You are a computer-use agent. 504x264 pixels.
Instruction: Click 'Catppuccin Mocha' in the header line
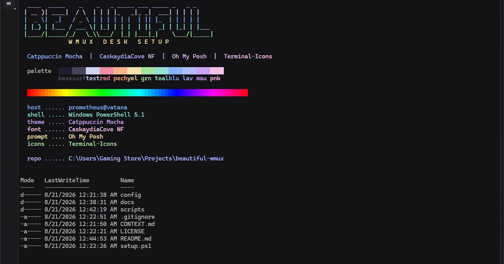point(55,56)
